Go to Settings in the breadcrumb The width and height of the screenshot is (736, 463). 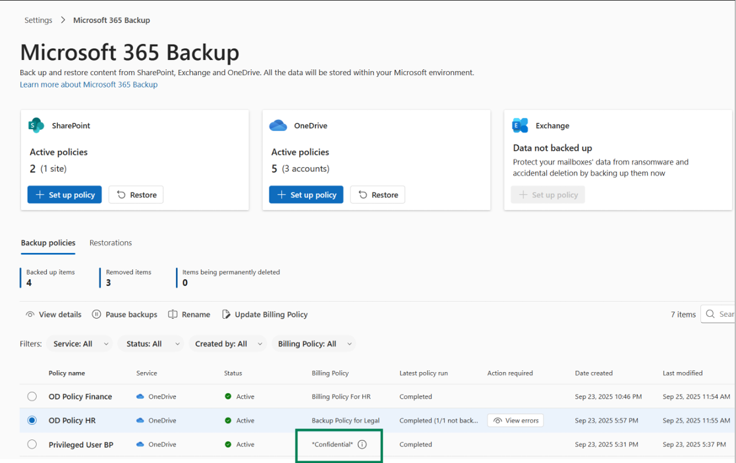[38, 20]
